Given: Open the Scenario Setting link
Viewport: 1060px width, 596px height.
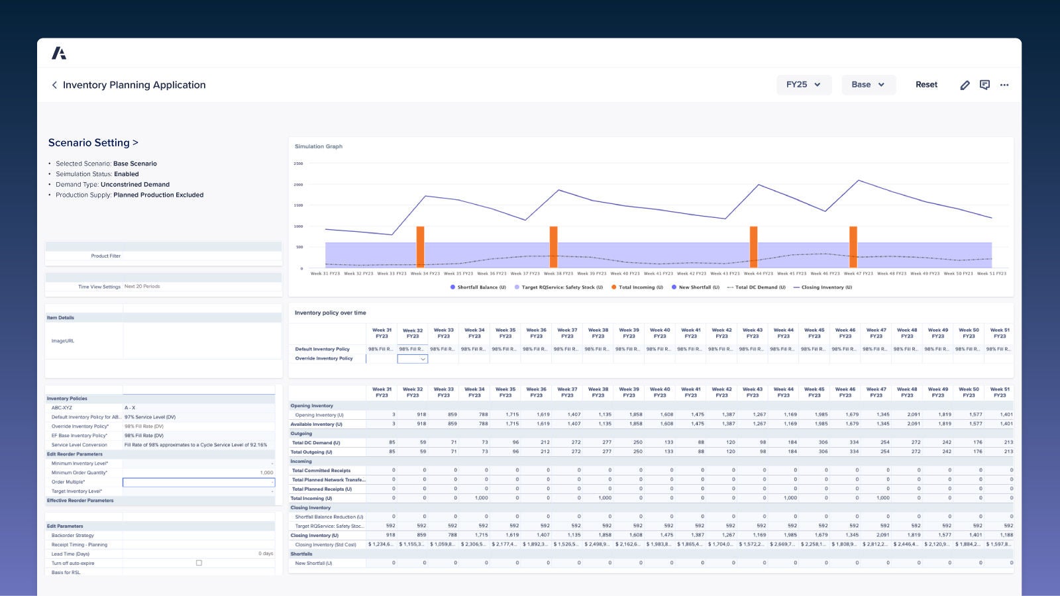Looking at the screenshot, I should (x=93, y=143).
